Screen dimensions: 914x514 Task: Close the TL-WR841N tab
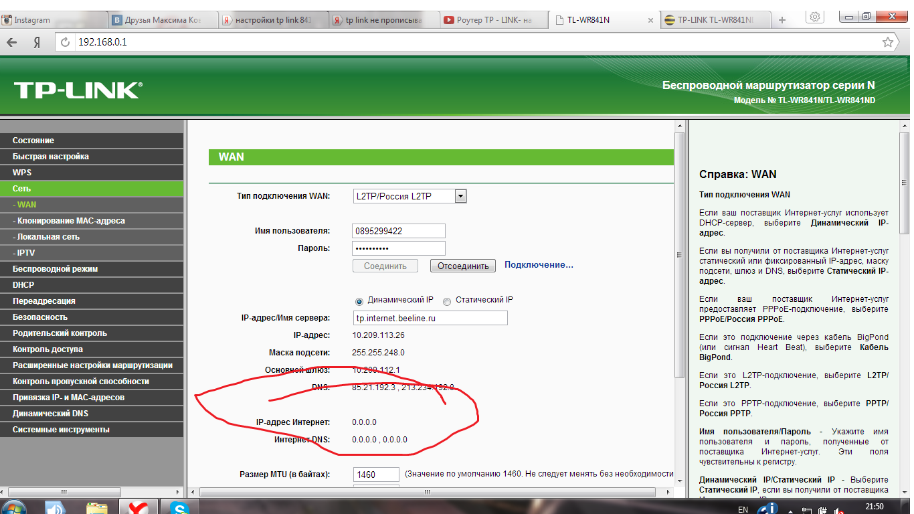650,20
